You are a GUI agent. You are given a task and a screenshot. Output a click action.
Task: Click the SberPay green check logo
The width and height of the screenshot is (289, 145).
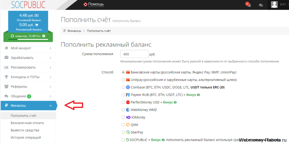point(128,132)
